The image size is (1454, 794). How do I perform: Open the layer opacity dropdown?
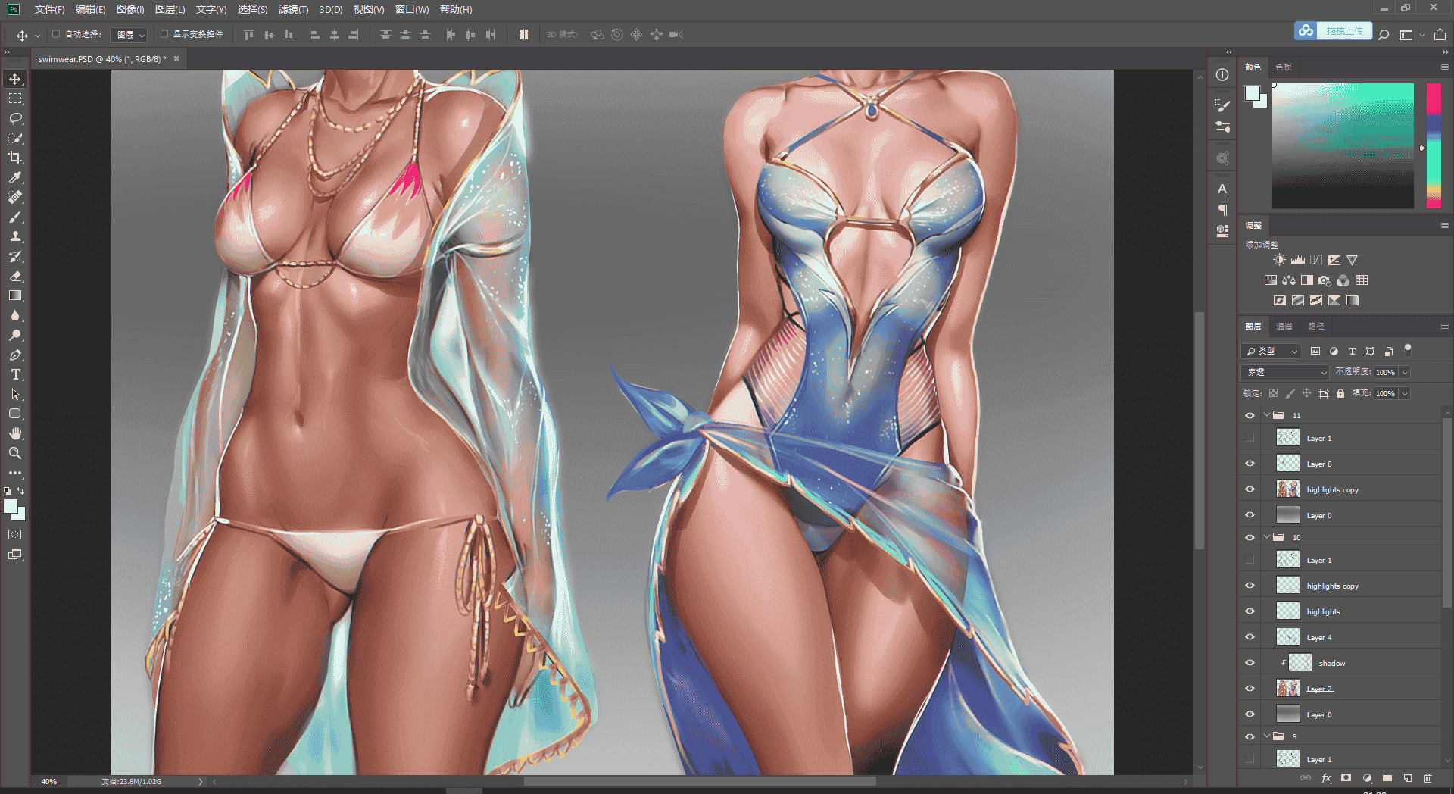pos(1405,372)
